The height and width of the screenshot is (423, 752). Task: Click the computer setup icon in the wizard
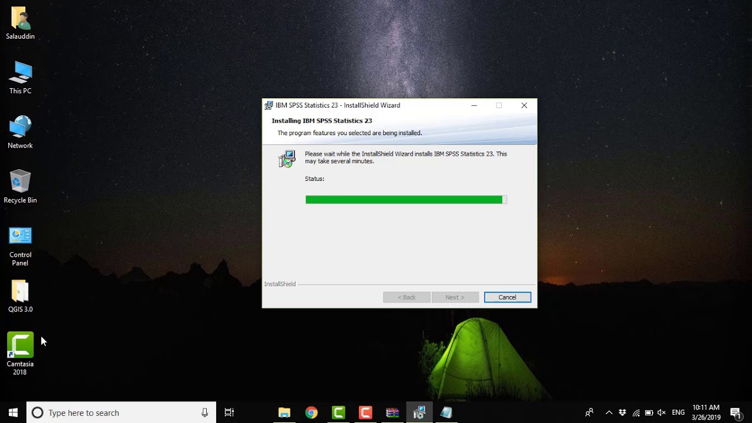coord(287,159)
